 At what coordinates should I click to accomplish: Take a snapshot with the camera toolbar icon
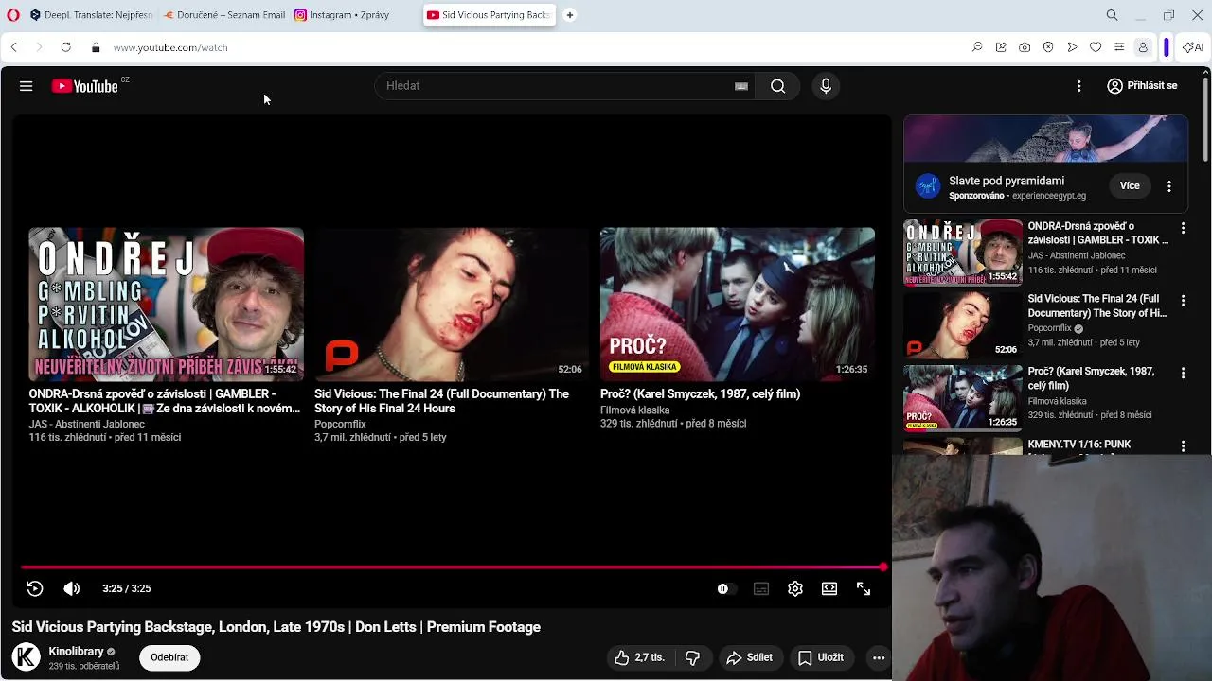pyautogui.click(x=1025, y=47)
